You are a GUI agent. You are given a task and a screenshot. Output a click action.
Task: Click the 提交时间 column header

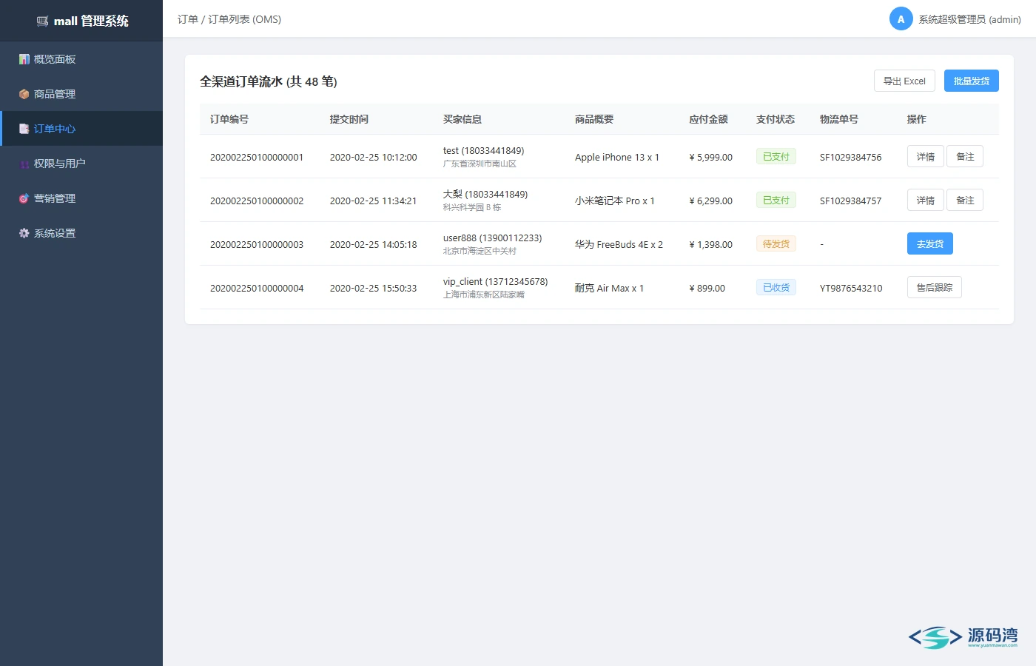pyautogui.click(x=349, y=119)
